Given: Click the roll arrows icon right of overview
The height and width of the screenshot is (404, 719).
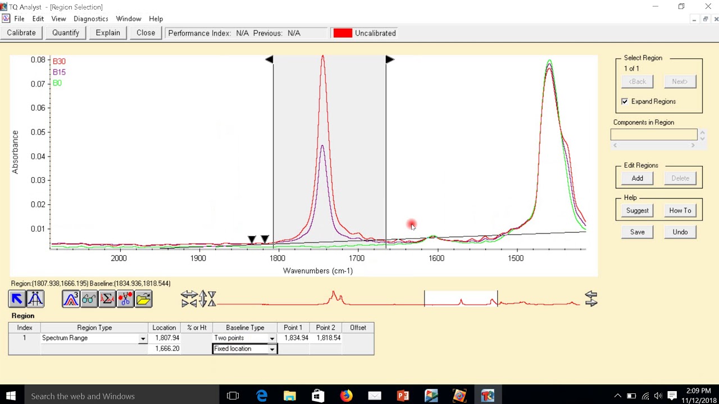Looking at the screenshot, I should coord(591,299).
